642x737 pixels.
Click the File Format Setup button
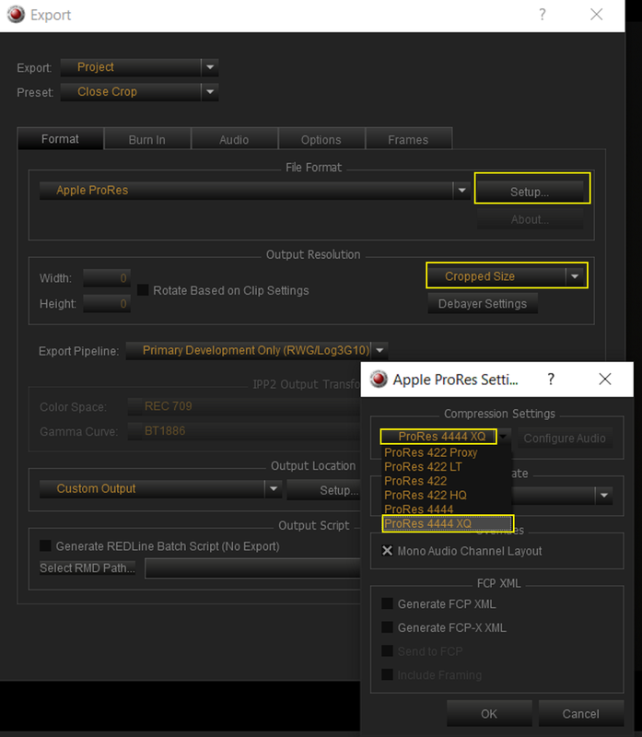click(530, 192)
